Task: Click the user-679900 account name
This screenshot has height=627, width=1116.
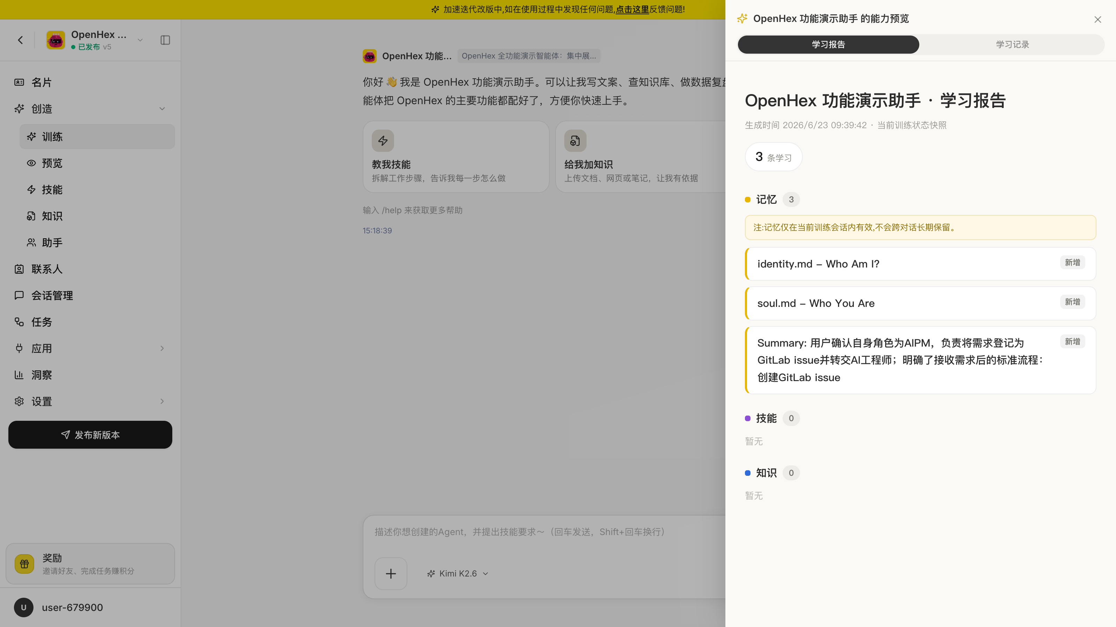Action: [x=72, y=607]
